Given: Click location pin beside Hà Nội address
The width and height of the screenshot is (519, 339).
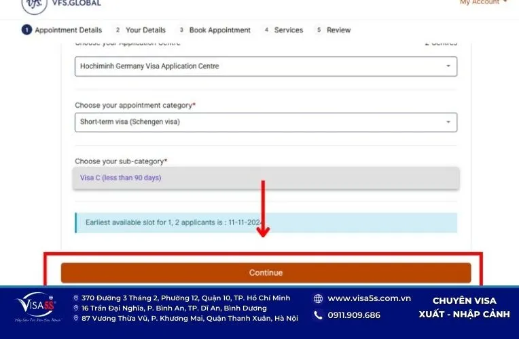Looking at the screenshot, I should 76,318.
